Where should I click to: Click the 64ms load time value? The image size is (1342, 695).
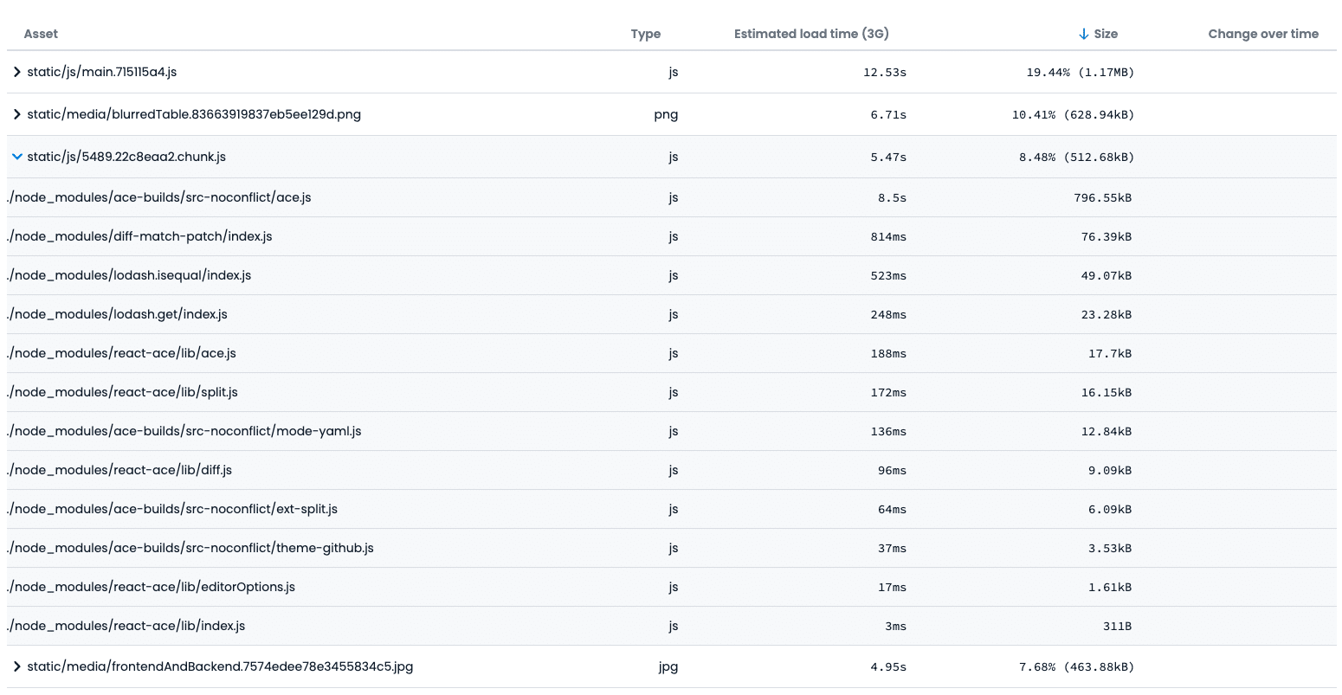click(x=892, y=509)
